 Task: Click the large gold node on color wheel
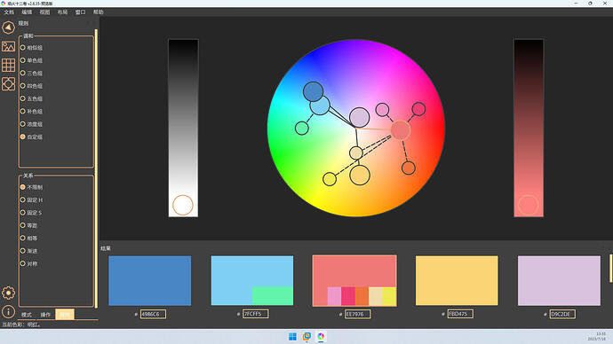(360, 175)
